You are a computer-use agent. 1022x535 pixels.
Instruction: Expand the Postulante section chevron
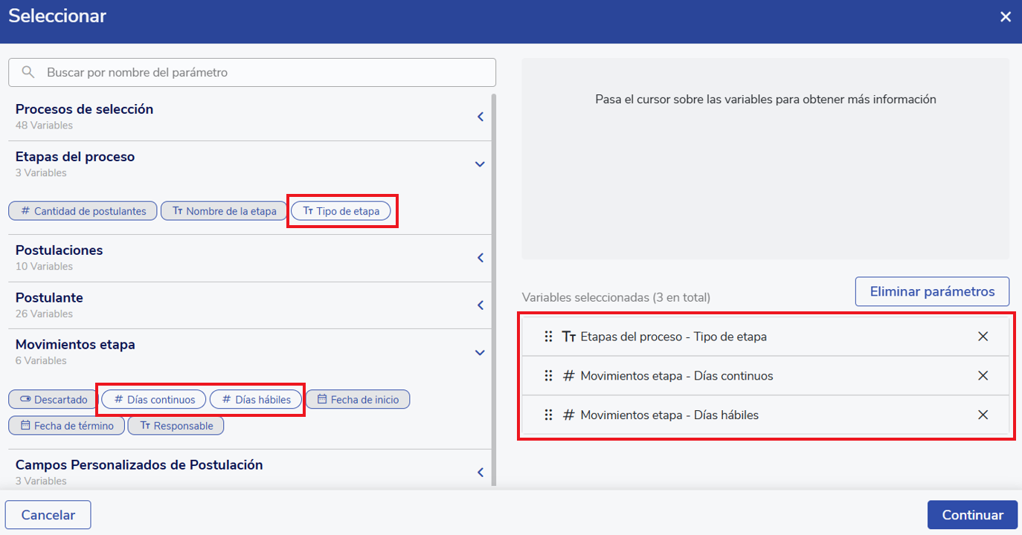(x=481, y=305)
